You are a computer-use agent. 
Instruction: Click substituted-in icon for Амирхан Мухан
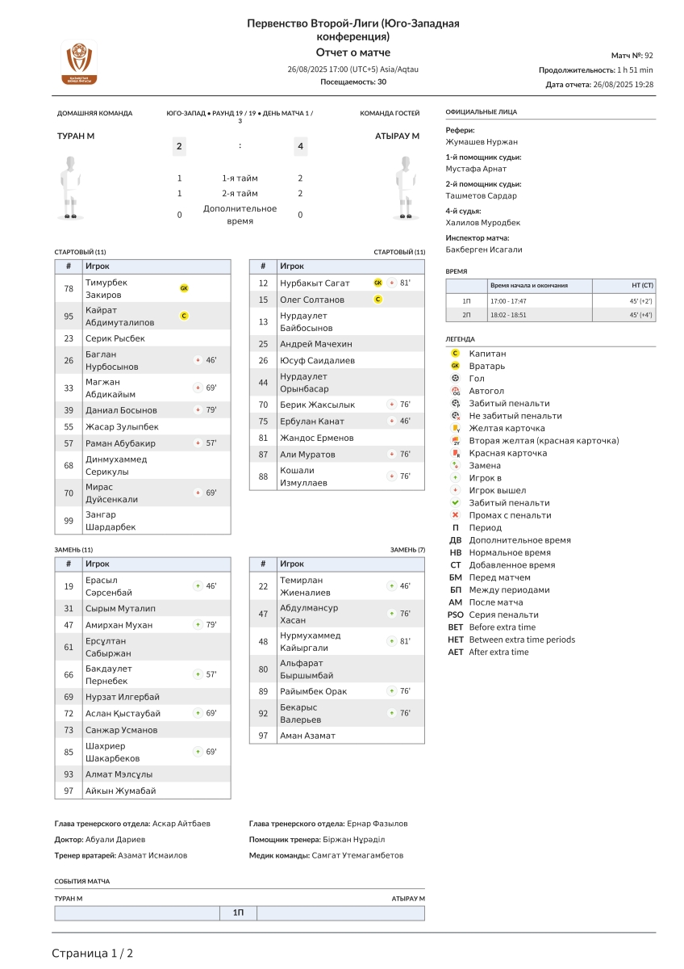pos(198,625)
